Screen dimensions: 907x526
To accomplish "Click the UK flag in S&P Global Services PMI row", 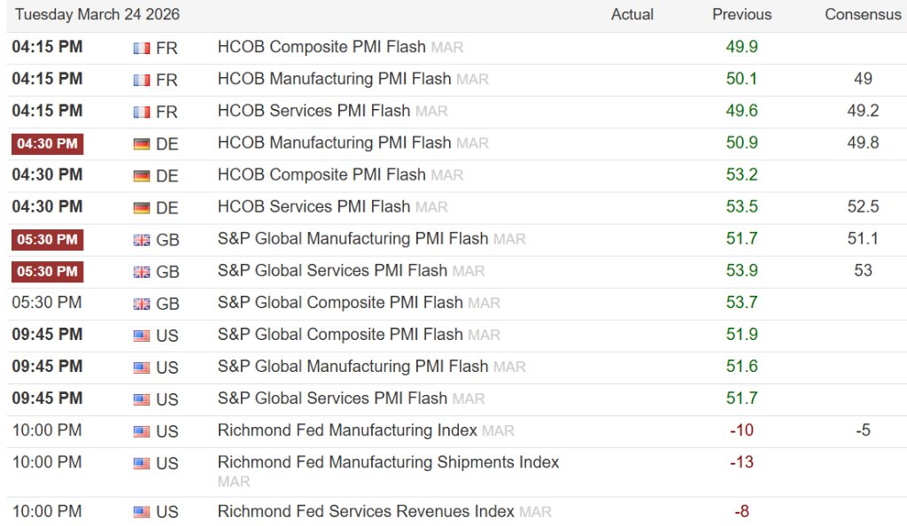I will click(x=142, y=272).
